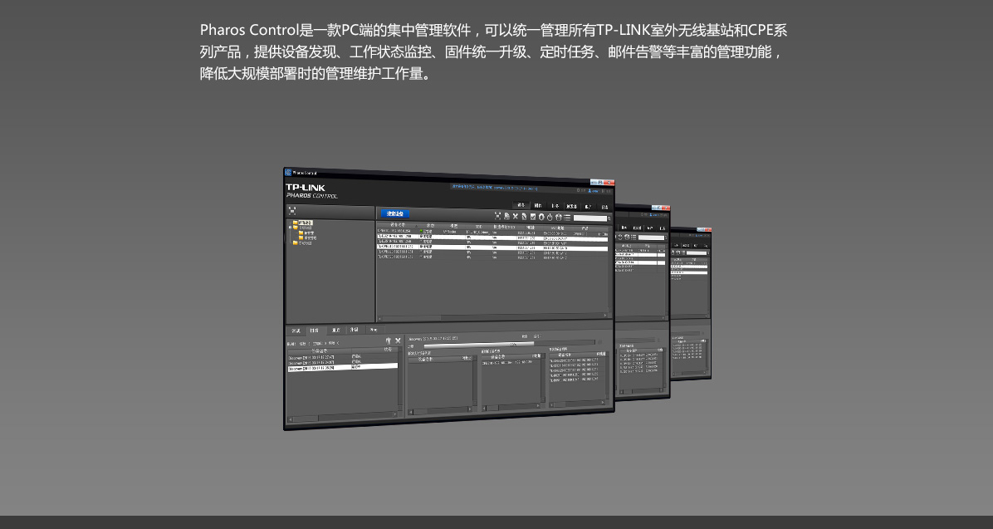993x529 pixels.
Task: Click the search field in rearmost window
Action: click(697, 253)
